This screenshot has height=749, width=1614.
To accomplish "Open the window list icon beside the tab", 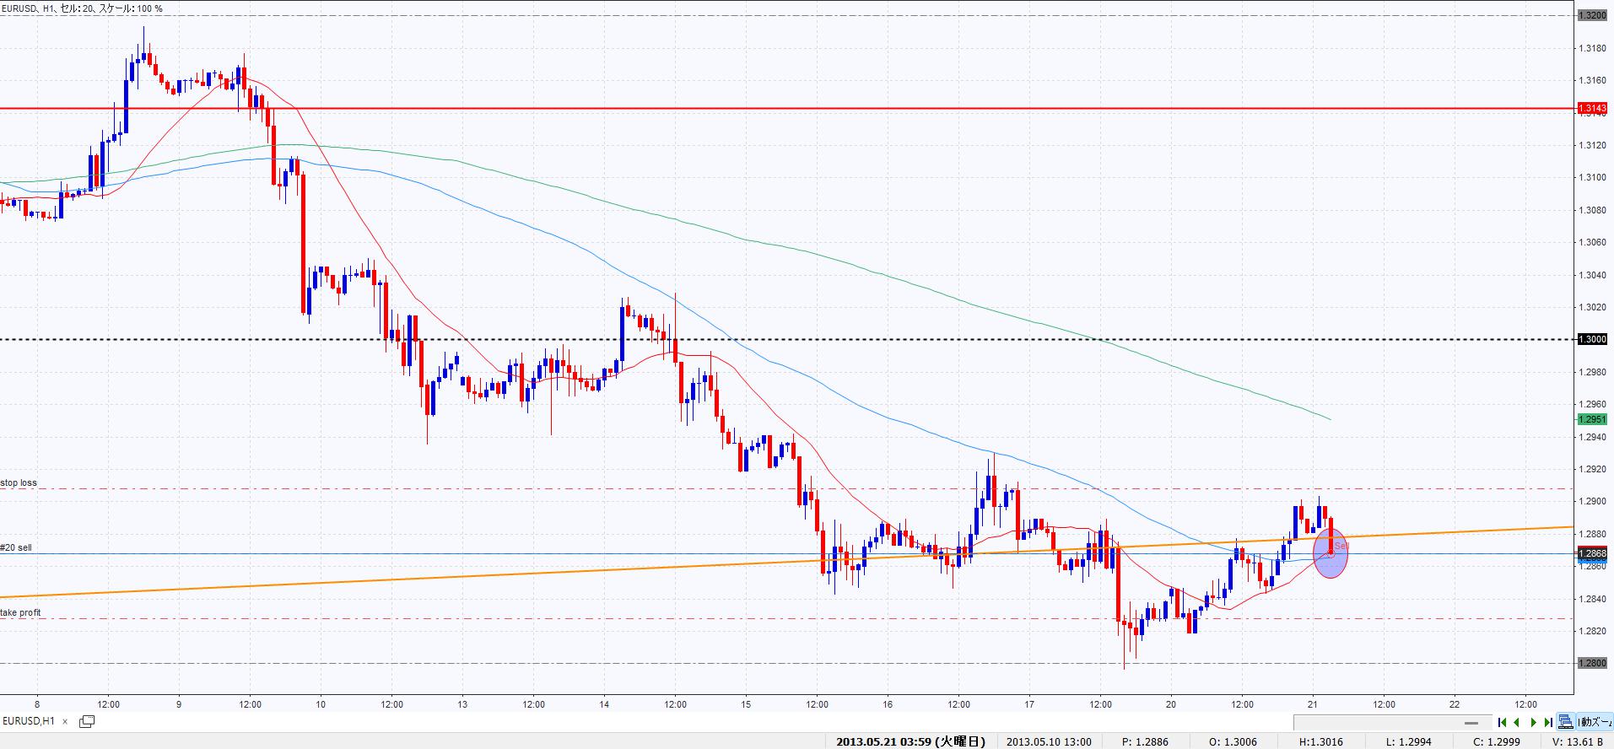I will [86, 721].
